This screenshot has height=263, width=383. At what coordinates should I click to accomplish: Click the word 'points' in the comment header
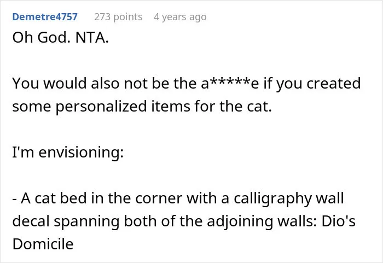click(127, 17)
